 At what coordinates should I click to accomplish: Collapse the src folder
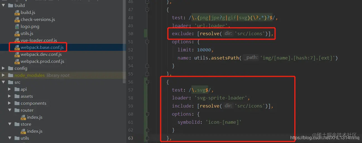coord(3,82)
